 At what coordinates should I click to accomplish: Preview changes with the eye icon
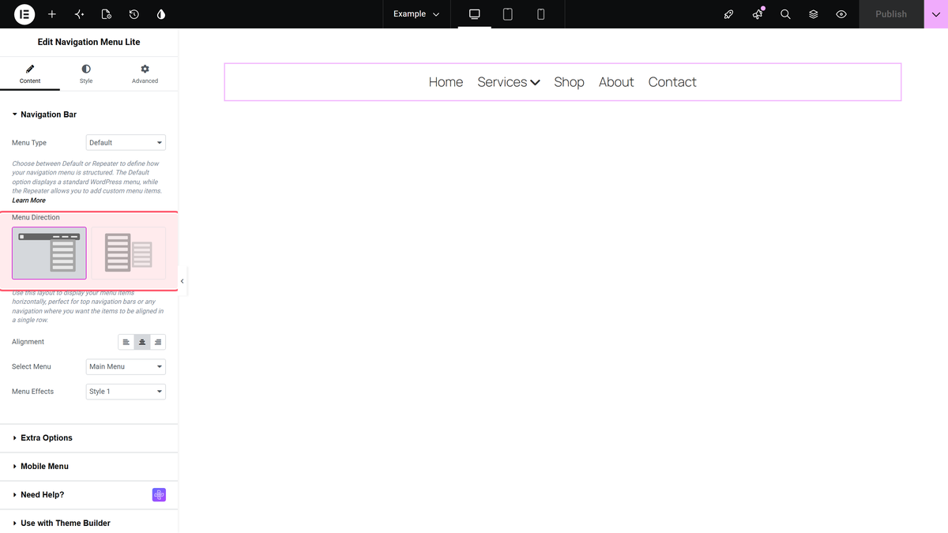841,14
